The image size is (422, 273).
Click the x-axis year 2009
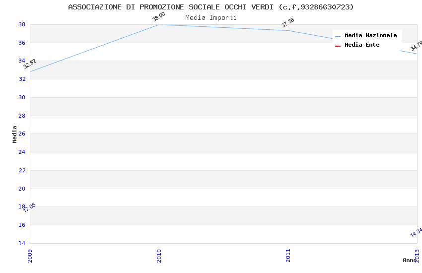30,256
